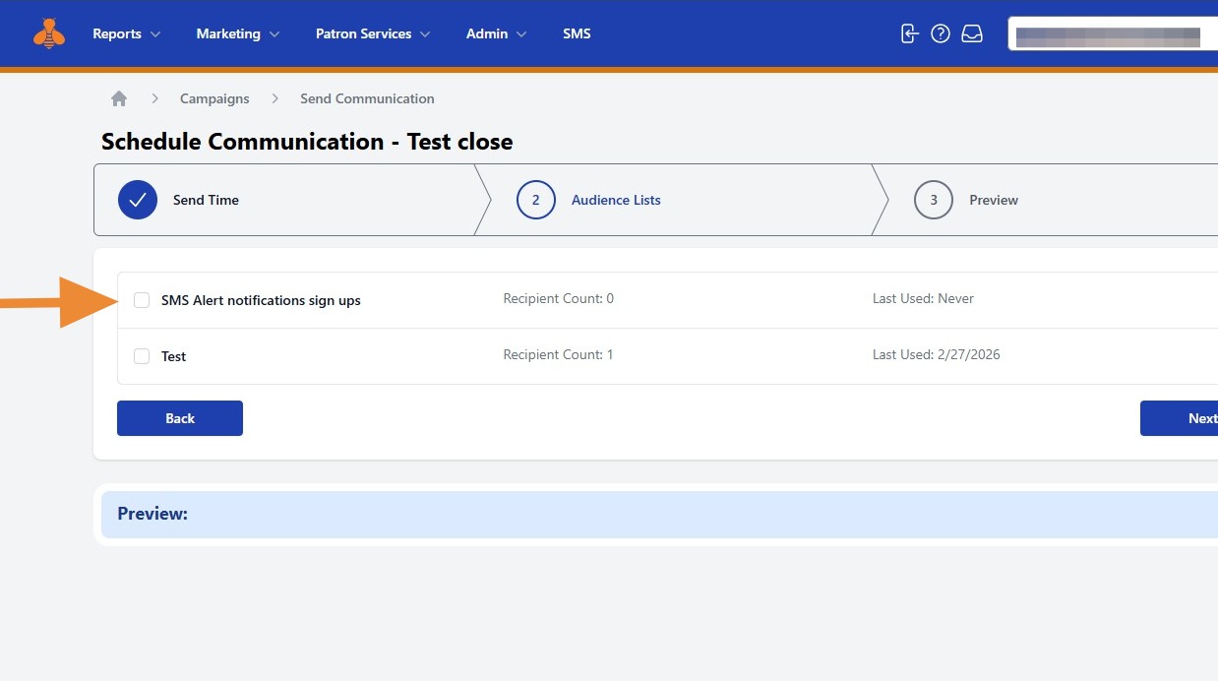The width and height of the screenshot is (1218, 681).
Task: Click the logout icon in header
Action: (x=909, y=33)
